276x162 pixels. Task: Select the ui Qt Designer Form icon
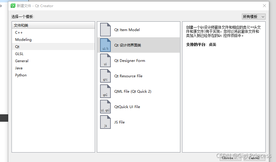pyautogui.click(x=105, y=60)
